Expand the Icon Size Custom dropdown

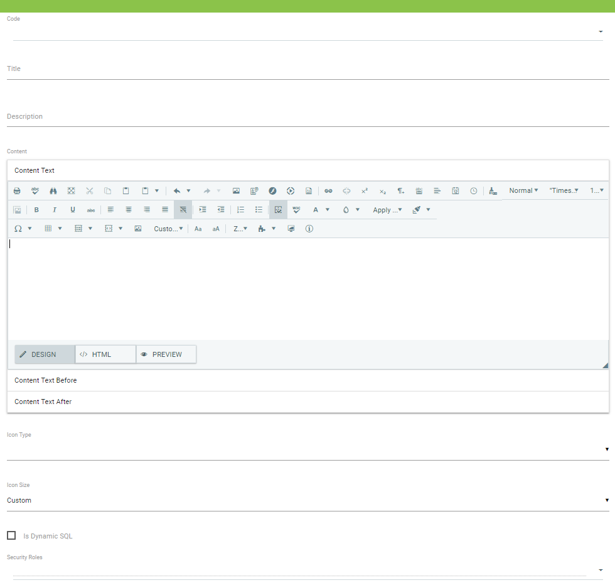point(307,500)
